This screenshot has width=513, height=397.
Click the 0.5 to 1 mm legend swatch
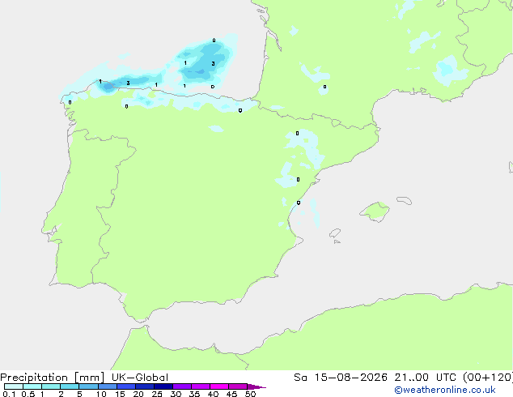(x=32, y=386)
